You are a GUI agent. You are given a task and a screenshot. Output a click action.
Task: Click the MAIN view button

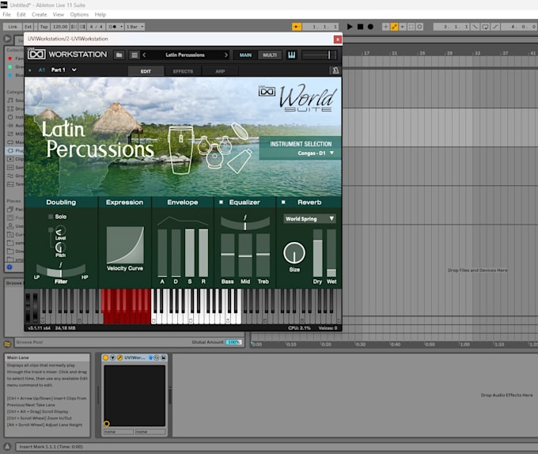[x=245, y=55]
